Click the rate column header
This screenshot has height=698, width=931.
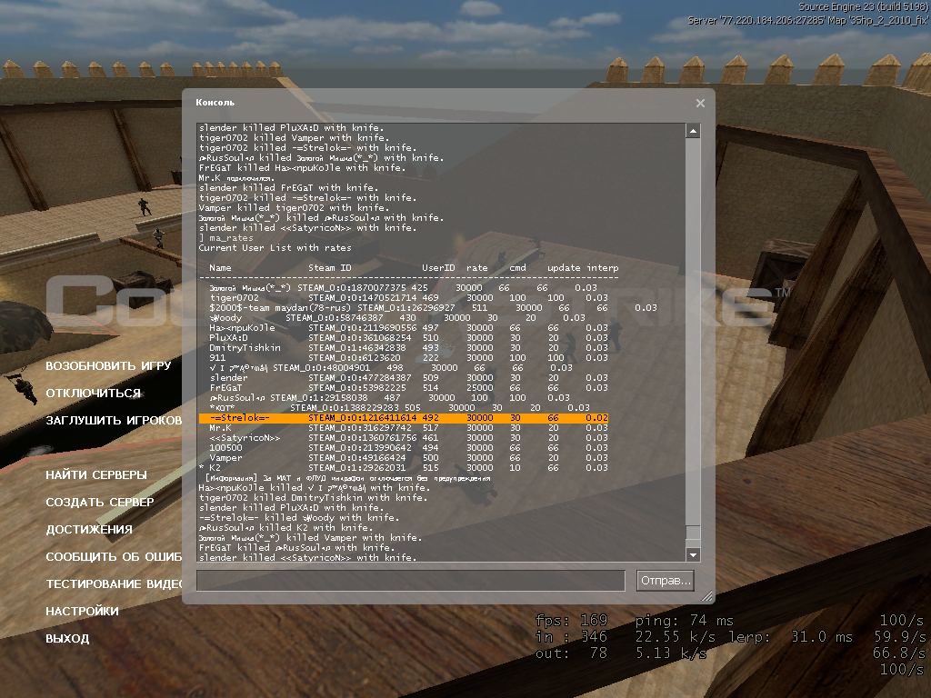[x=476, y=268]
